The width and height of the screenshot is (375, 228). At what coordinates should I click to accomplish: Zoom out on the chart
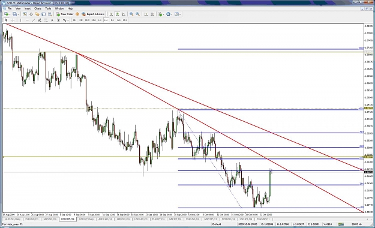(138, 14)
